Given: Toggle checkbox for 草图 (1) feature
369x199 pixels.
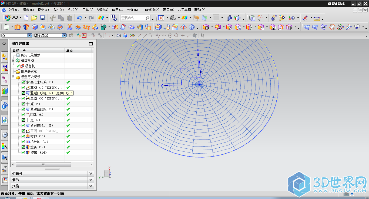Looking at the screenshot, I should pos(23,88).
